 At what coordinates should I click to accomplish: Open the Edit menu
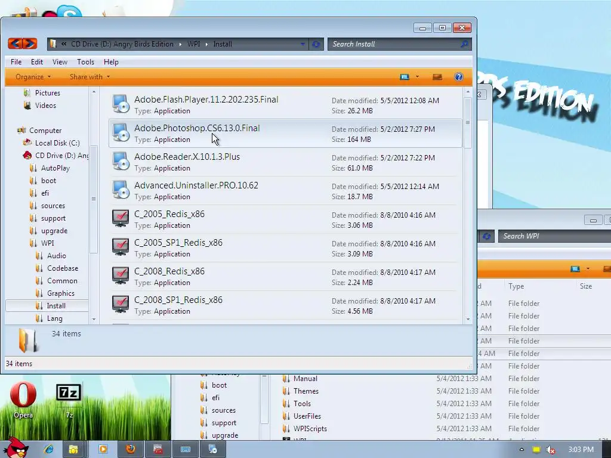[37, 62]
